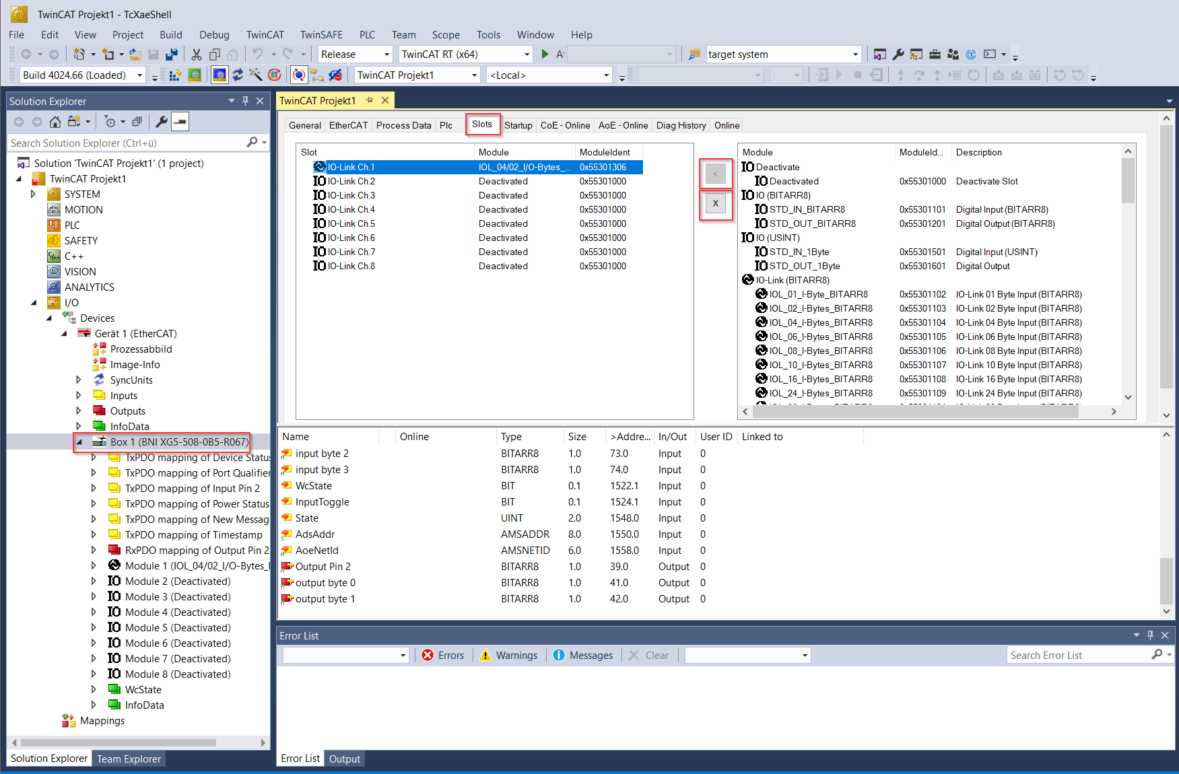This screenshot has height=774, width=1179.
Task: Expand the SYSTEM tree node
Action: [x=33, y=195]
